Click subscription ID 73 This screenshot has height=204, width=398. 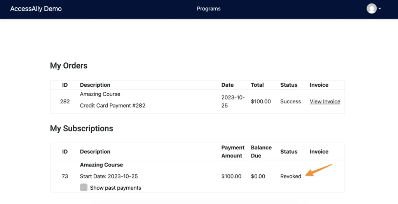(65, 176)
